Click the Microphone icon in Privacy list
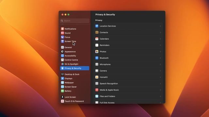The height and width of the screenshot is (117, 209). tap(97, 64)
